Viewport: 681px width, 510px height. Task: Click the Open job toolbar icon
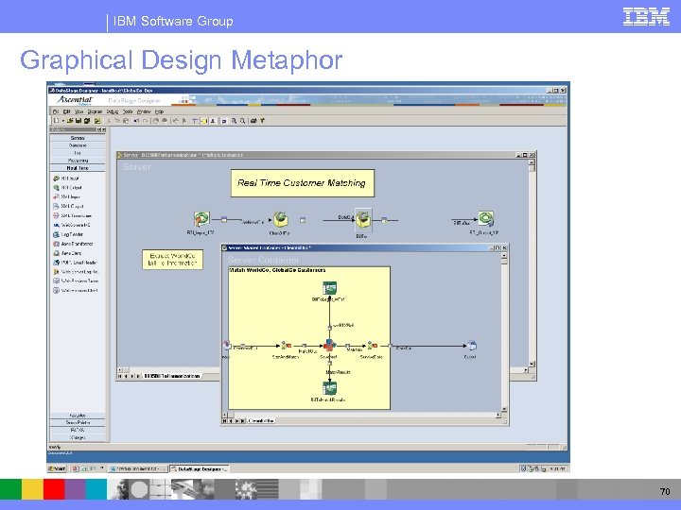pos(70,121)
